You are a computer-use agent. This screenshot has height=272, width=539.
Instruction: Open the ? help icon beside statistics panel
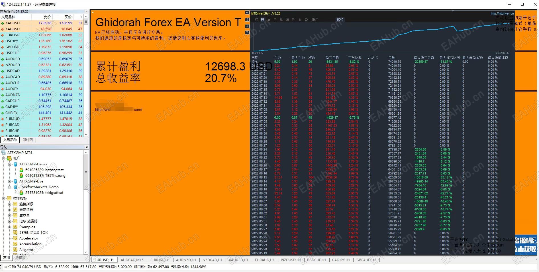tap(247, 33)
